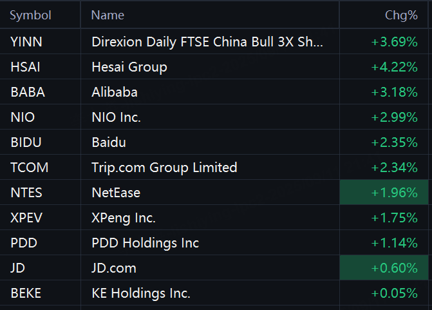Select the XPEV ticker symbol
This screenshot has width=432, height=310.
26,218
